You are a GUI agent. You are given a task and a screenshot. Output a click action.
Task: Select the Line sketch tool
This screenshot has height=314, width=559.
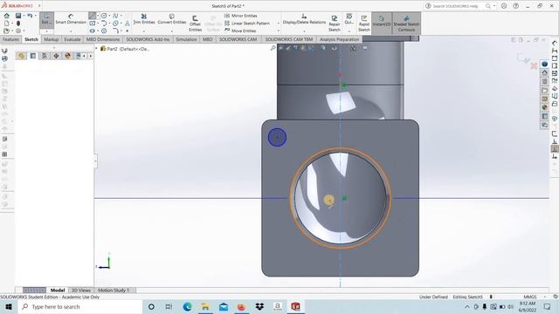coord(92,16)
